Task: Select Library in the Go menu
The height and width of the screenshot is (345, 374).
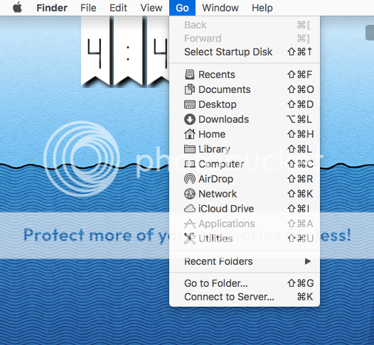Action: click(245, 149)
